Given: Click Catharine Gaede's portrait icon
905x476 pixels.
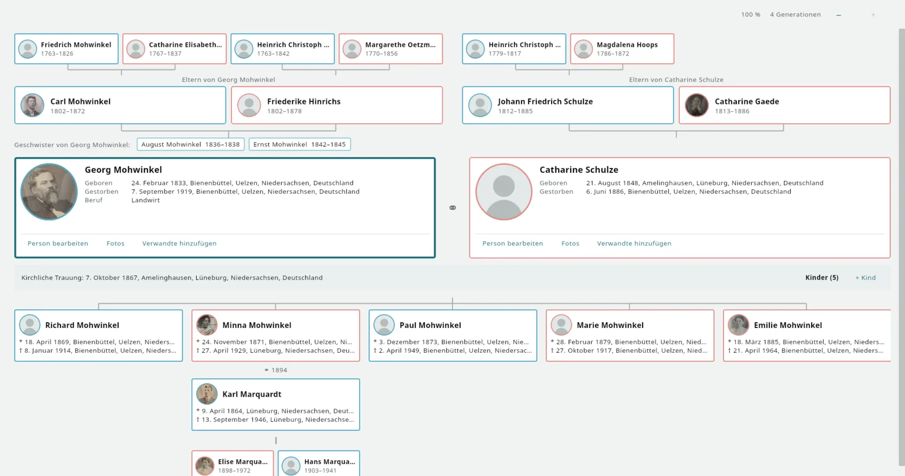Looking at the screenshot, I should click(697, 105).
